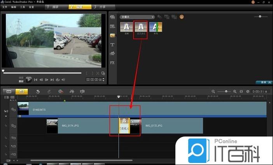
Task: Expand the track manager arrow
Action: pyautogui.click(x=6, y=116)
